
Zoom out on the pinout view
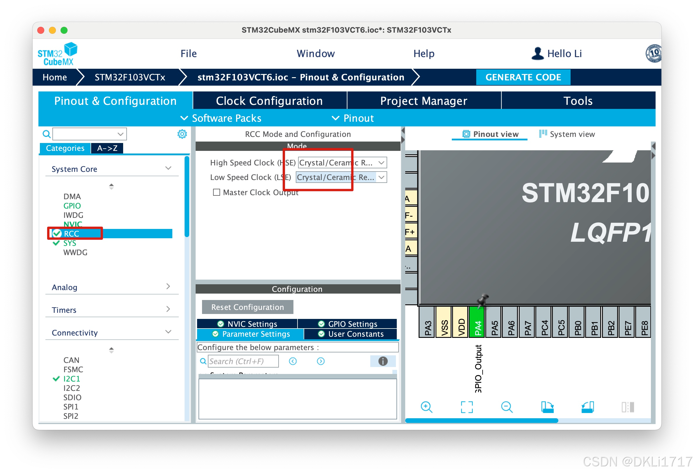click(507, 407)
